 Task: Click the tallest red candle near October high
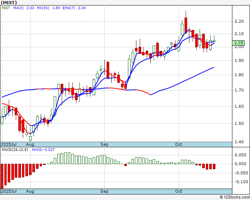186,25
